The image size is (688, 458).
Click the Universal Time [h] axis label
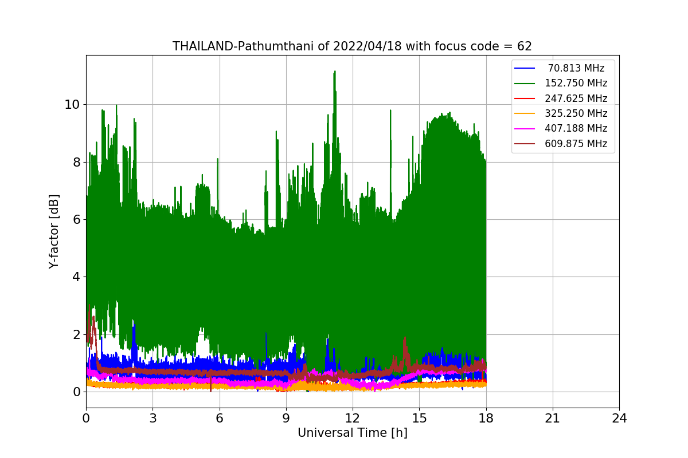pos(352,433)
